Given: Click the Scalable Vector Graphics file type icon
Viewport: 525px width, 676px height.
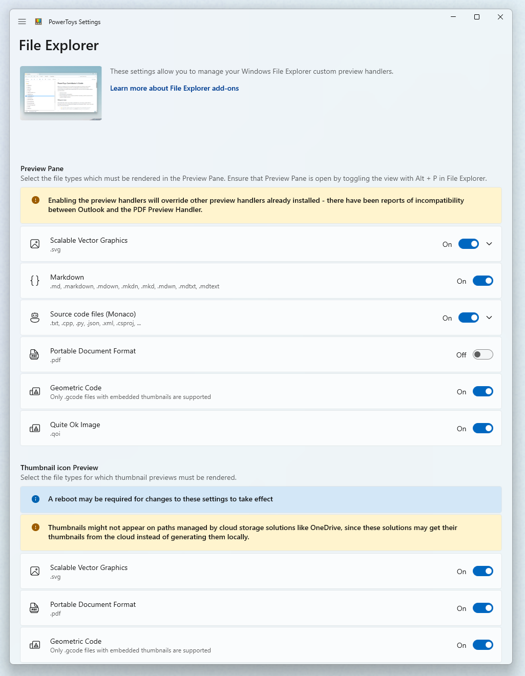Looking at the screenshot, I should click(34, 244).
